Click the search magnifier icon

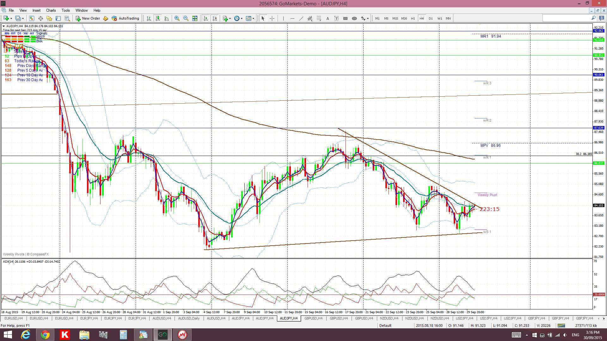(593, 18)
